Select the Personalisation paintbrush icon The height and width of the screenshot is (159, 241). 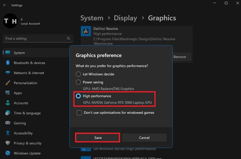(x=8, y=83)
